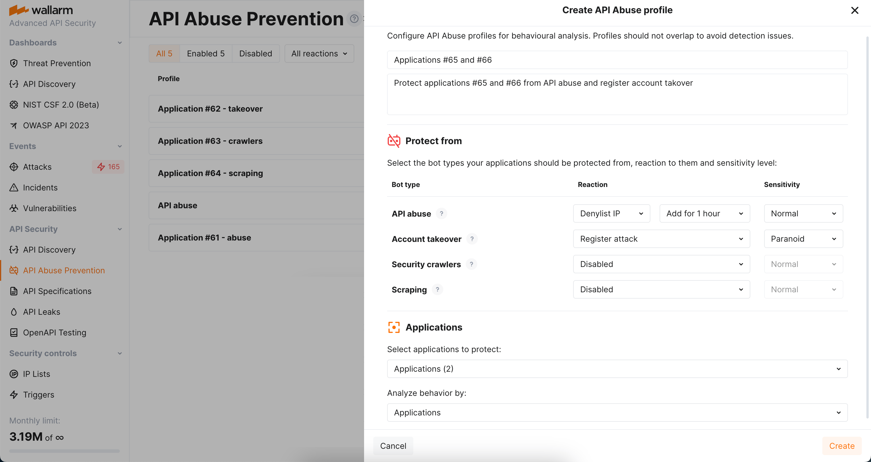Click the profile name input field
The image size is (871, 462).
click(617, 60)
